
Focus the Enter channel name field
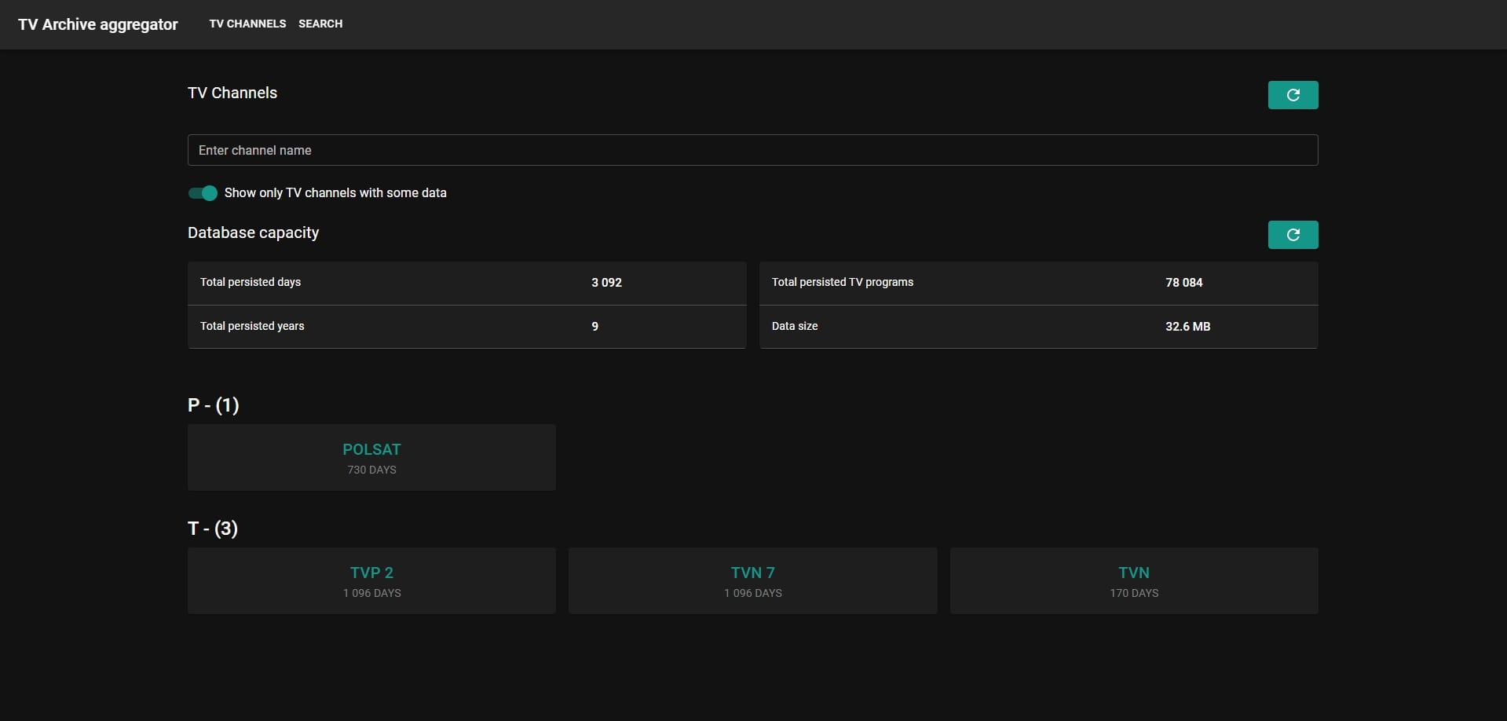click(x=752, y=150)
